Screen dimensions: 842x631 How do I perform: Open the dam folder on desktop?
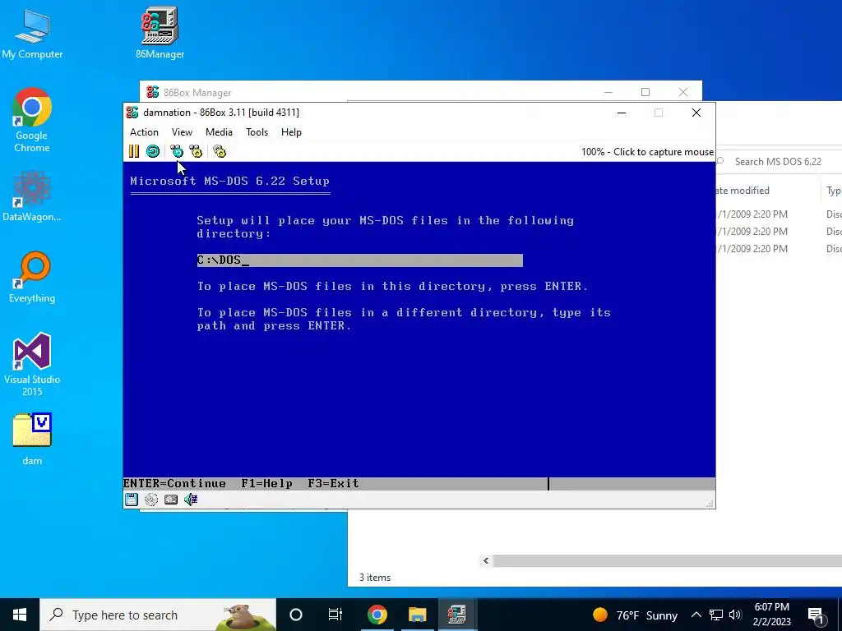(32, 439)
